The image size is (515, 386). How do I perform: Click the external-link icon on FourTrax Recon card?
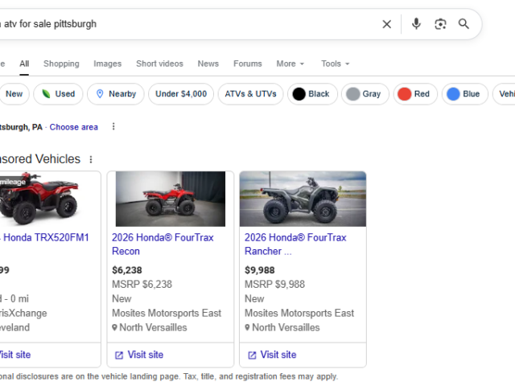[x=119, y=355]
